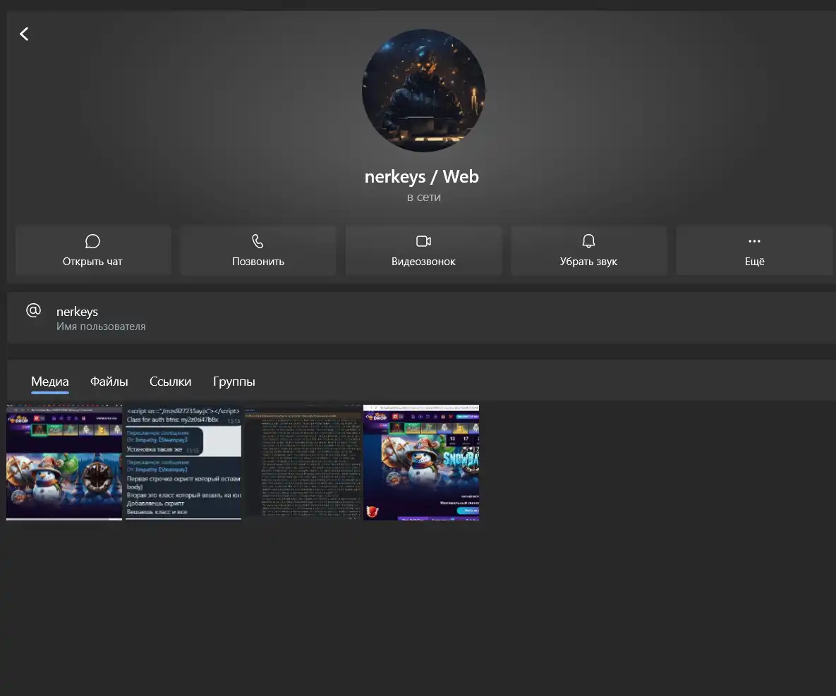Copy the username nerkeys

pos(78,311)
